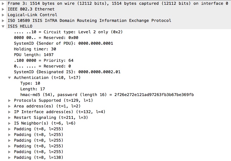Click the authentication Type: 10 field
231x161 pixels.
(30, 83)
